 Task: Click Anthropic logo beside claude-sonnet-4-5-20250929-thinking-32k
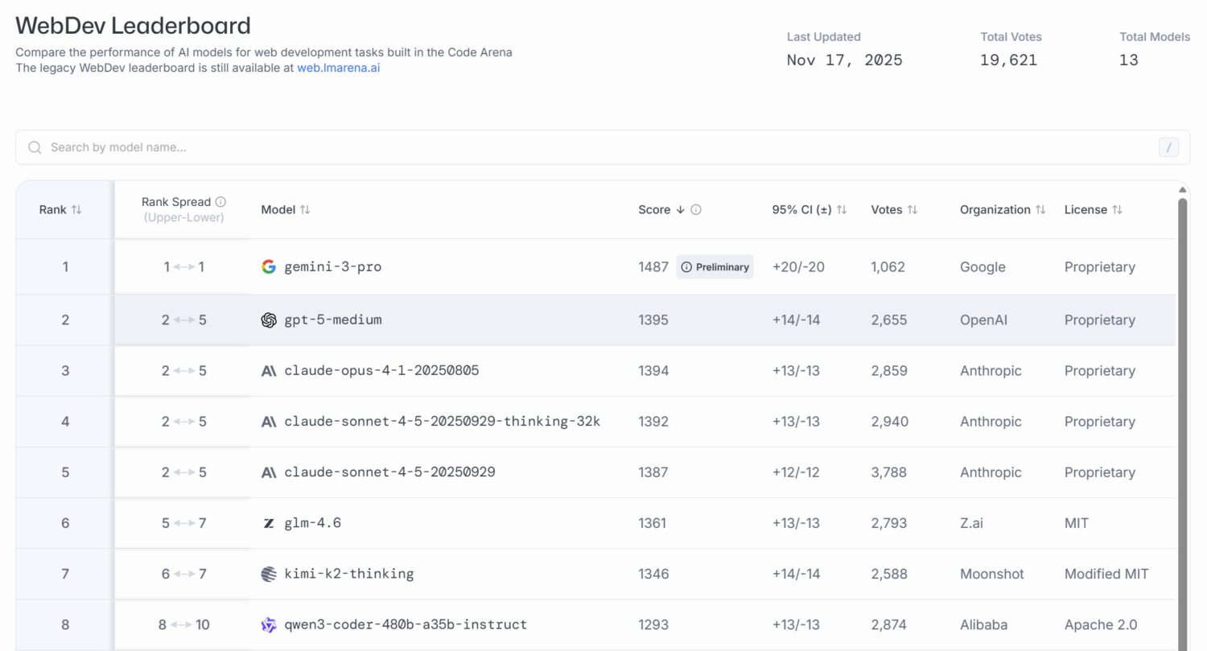269,422
